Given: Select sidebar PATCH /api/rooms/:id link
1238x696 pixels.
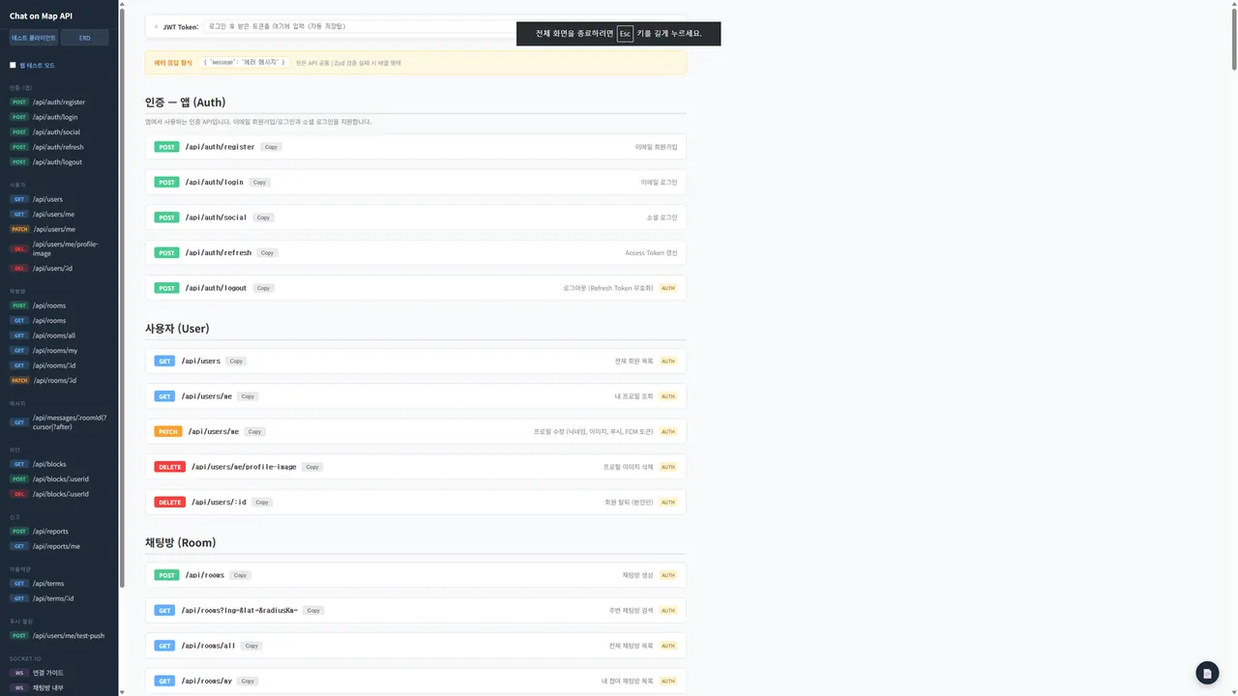Looking at the screenshot, I should click(x=58, y=380).
